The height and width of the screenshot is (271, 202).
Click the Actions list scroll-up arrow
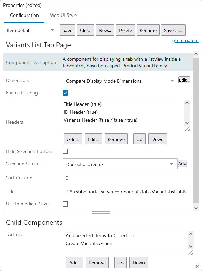point(191,234)
